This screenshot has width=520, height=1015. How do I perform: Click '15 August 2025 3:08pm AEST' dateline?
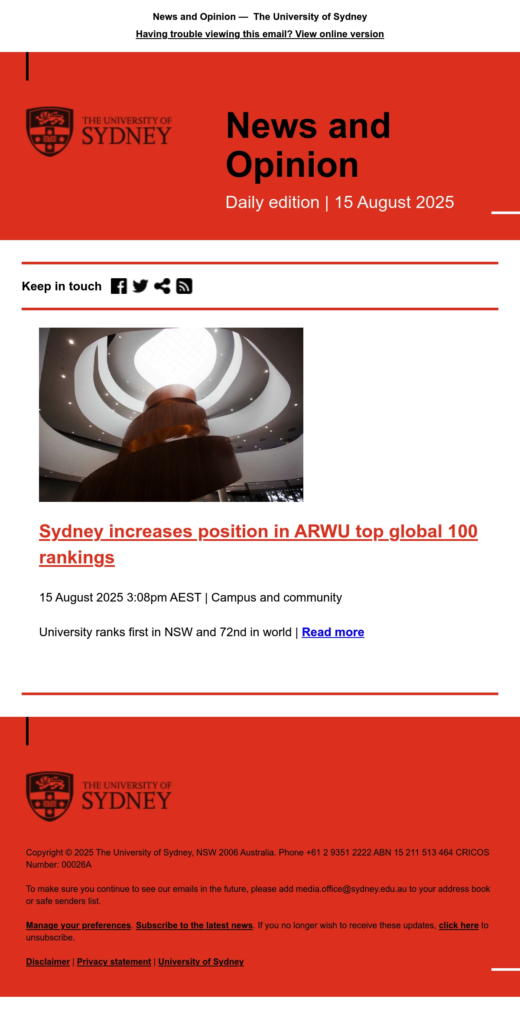tap(120, 598)
